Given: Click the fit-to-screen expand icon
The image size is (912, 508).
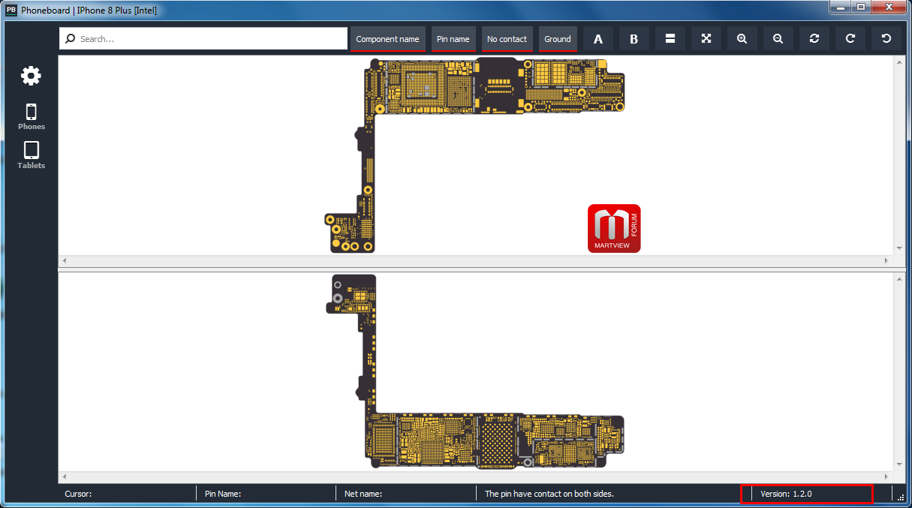Looking at the screenshot, I should pos(706,39).
